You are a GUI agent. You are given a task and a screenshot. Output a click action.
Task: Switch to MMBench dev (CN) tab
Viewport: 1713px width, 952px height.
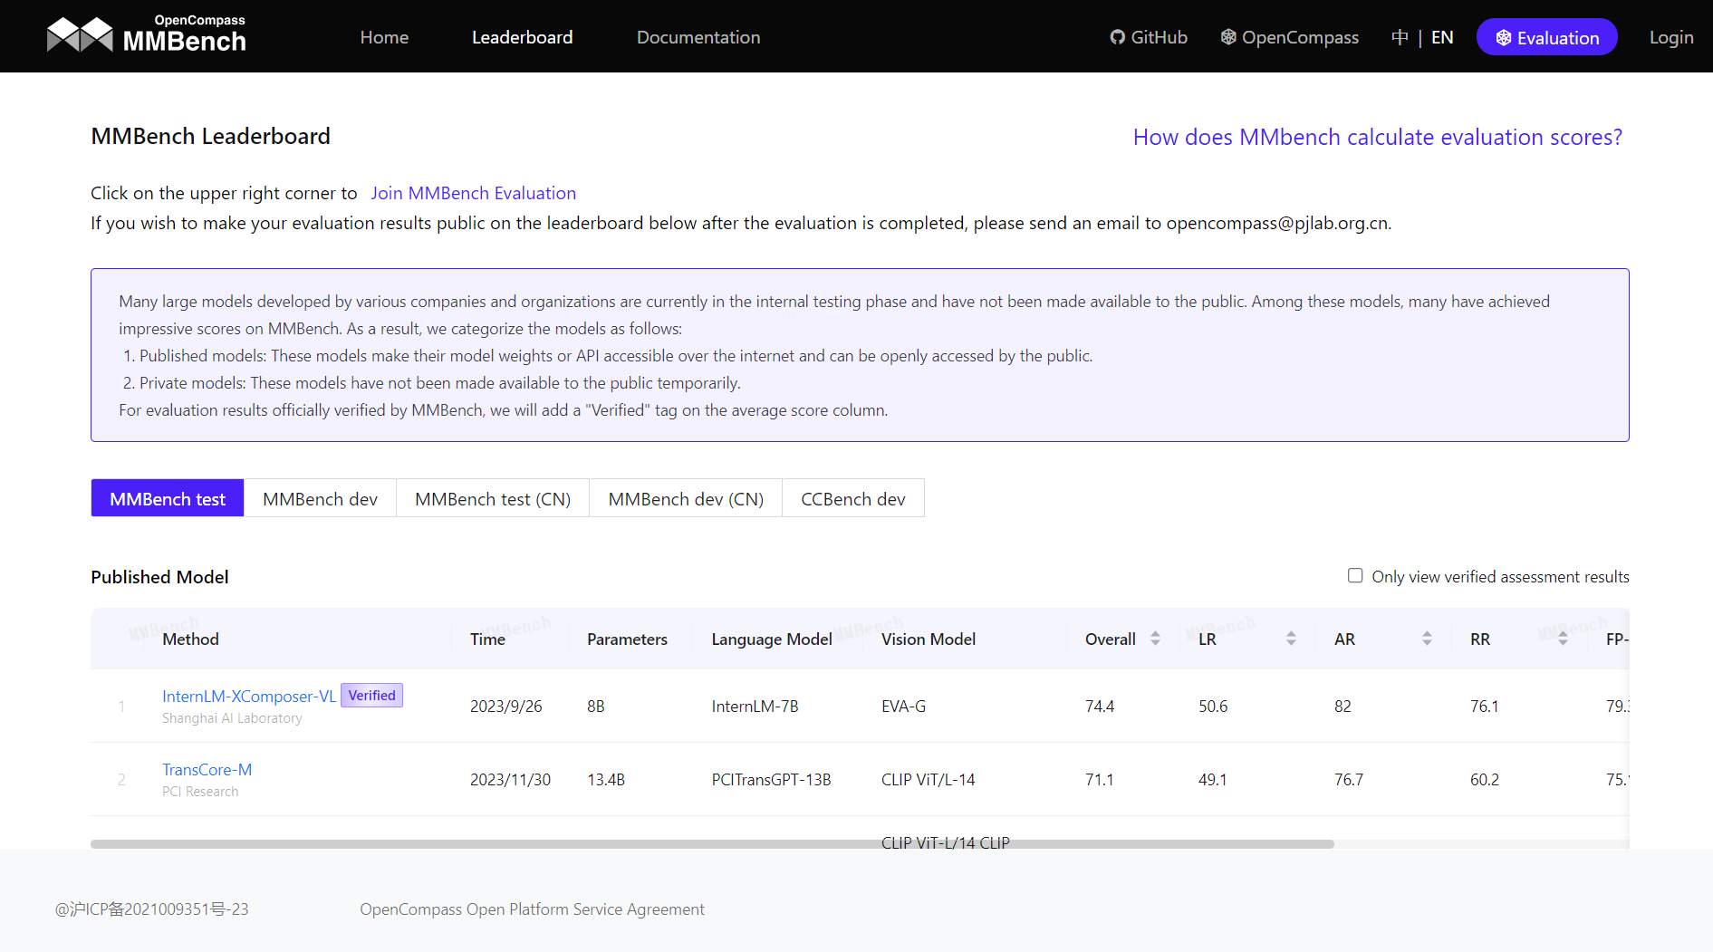pos(686,498)
